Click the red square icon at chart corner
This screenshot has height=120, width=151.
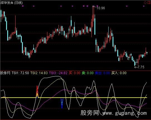click(149, 3)
